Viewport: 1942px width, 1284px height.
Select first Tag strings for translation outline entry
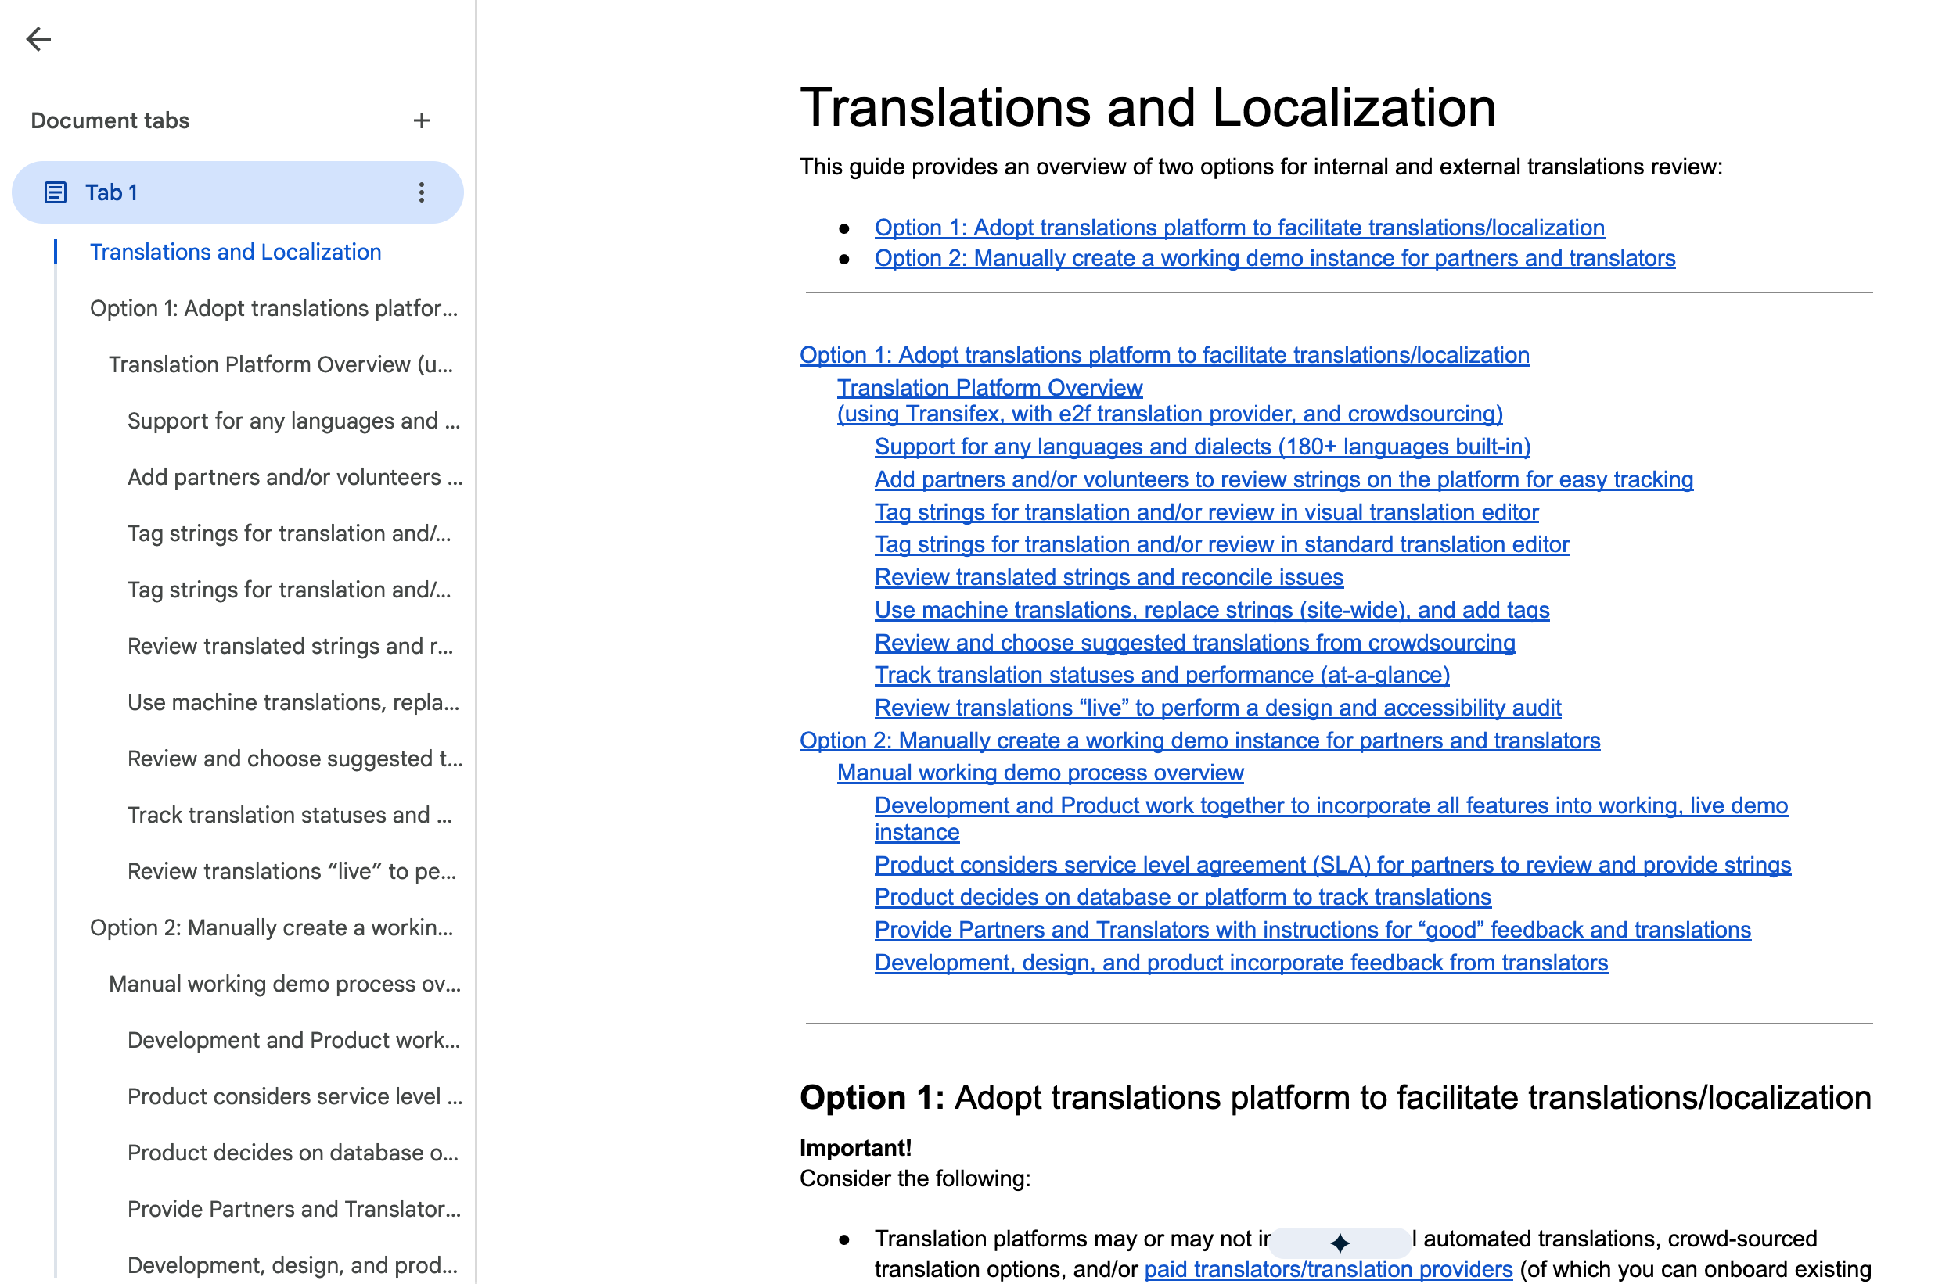tap(290, 534)
